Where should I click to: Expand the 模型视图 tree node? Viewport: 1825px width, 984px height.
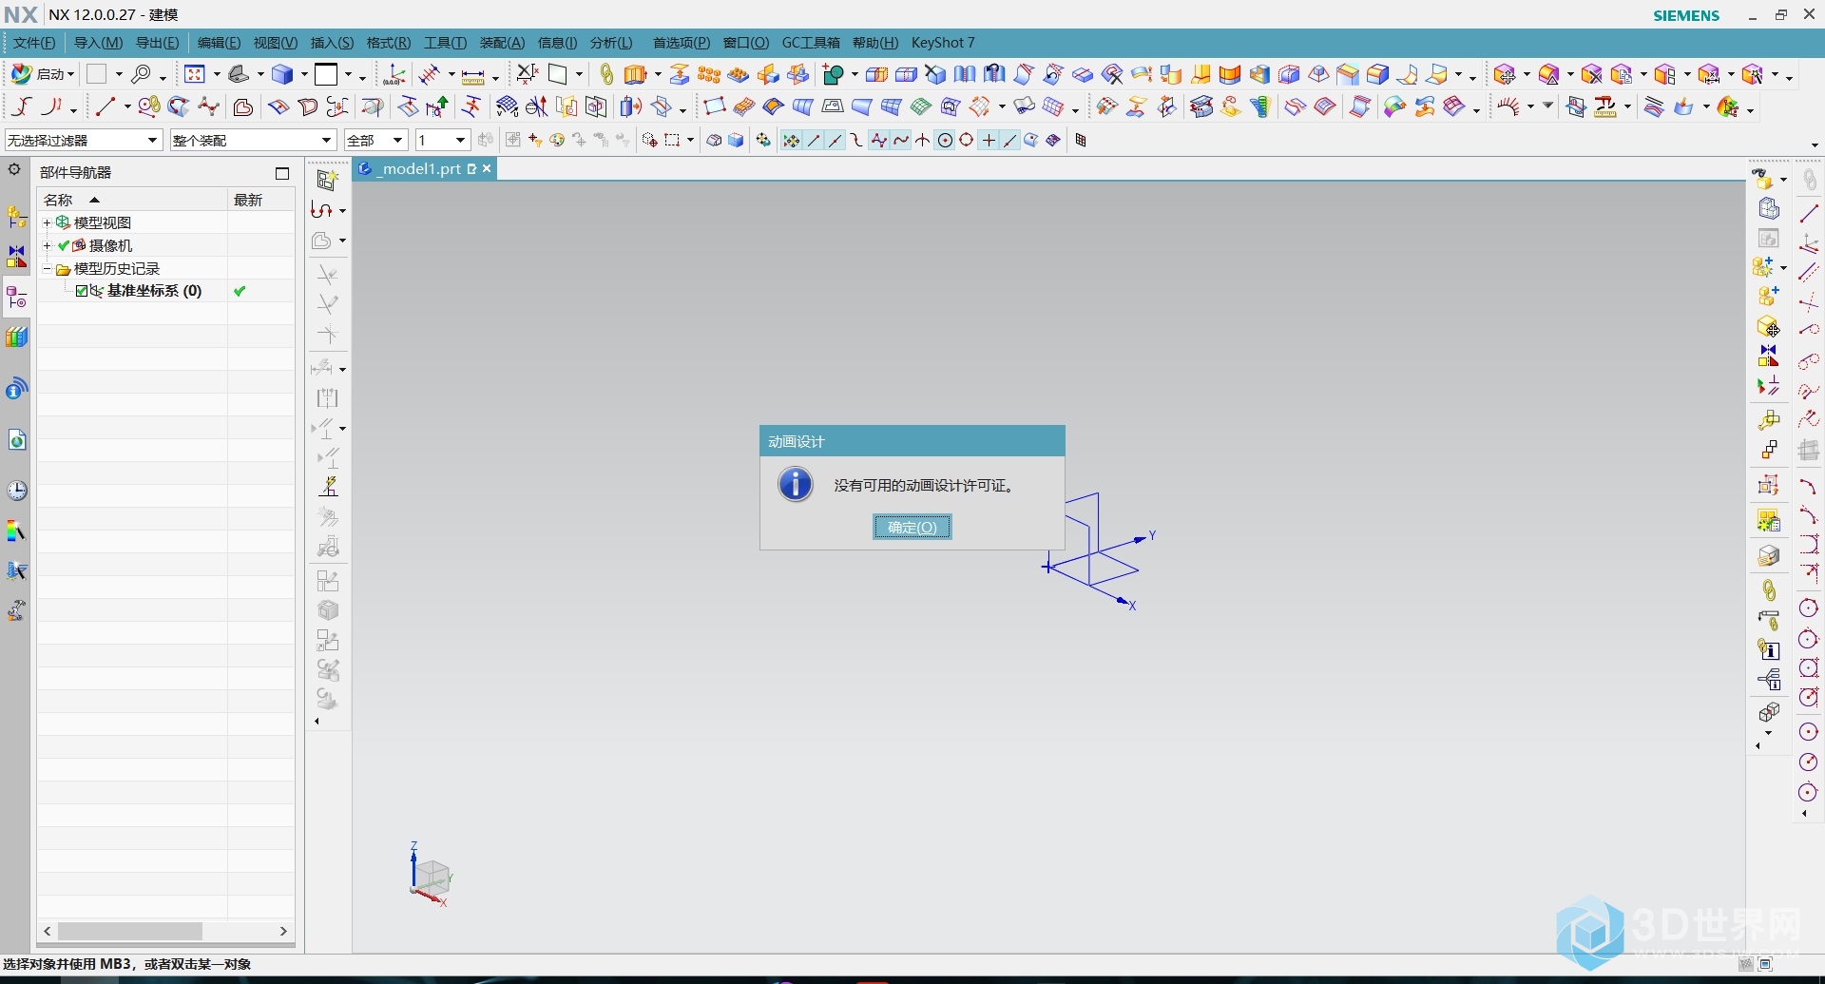[47, 222]
